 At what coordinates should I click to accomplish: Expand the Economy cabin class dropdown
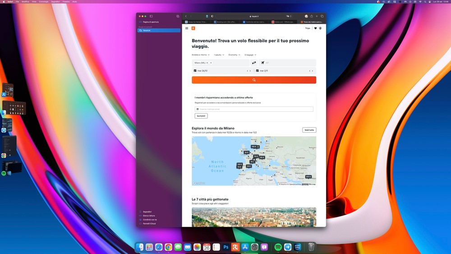(x=234, y=55)
